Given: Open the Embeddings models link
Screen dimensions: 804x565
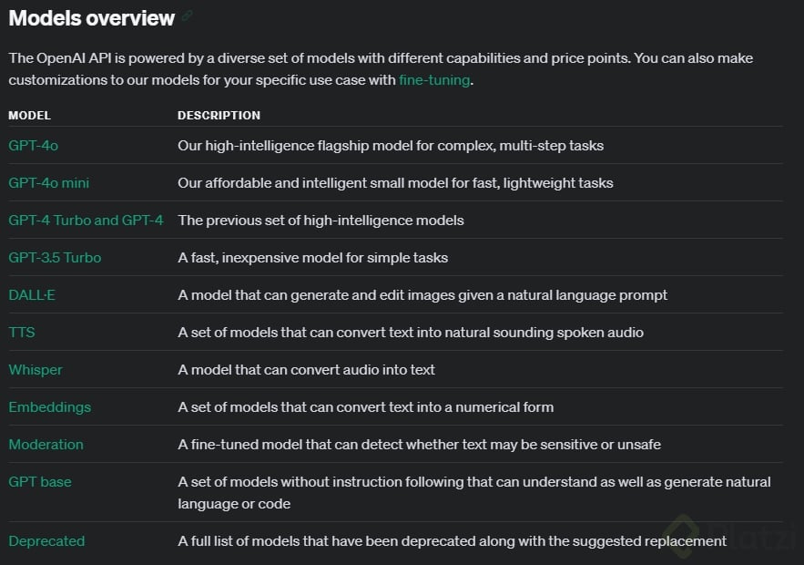Looking at the screenshot, I should 50,407.
